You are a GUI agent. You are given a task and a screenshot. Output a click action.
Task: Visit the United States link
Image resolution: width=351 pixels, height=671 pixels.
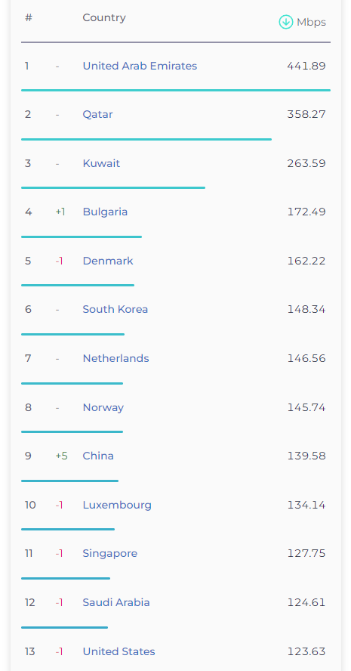[x=119, y=651]
